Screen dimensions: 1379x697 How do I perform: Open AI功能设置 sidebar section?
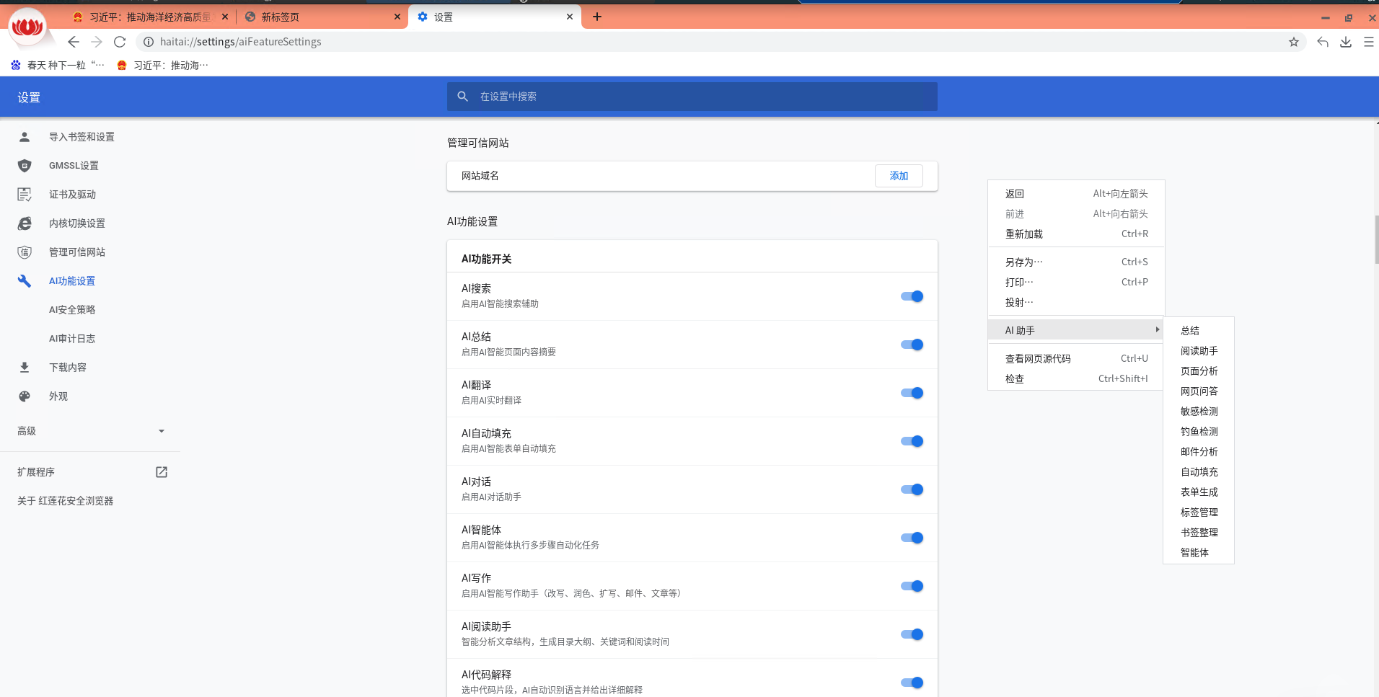tap(72, 281)
